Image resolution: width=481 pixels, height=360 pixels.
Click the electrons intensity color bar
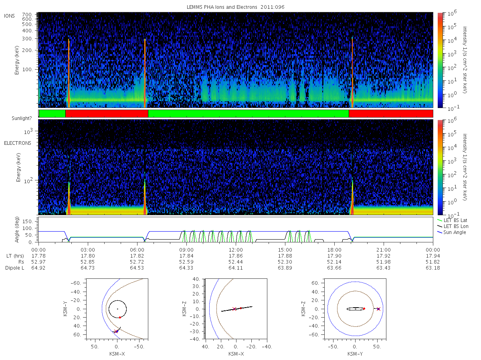coord(440,167)
